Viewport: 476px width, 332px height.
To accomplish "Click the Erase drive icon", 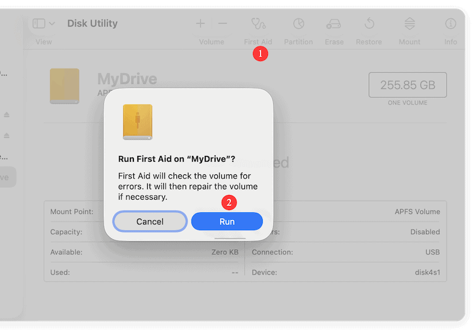I will [x=333, y=24].
